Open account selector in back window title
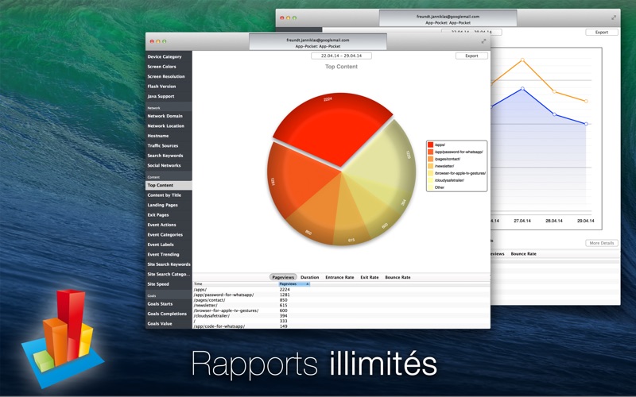Image resolution: width=636 pixels, height=397 pixels. pyautogui.click(x=448, y=19)
